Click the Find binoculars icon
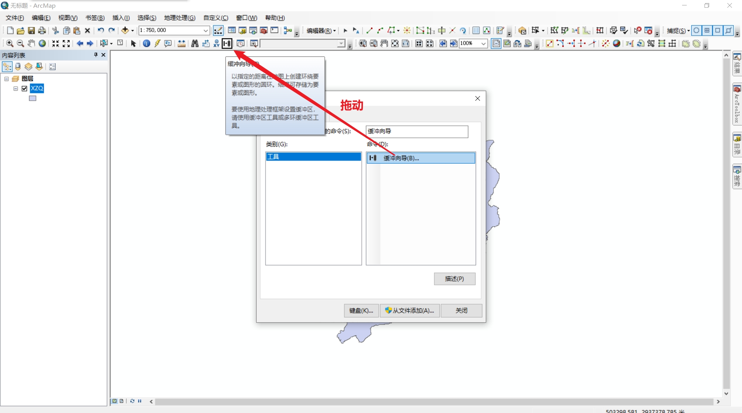Viewport: 742px width, 413px height. (x=195, y=44)
